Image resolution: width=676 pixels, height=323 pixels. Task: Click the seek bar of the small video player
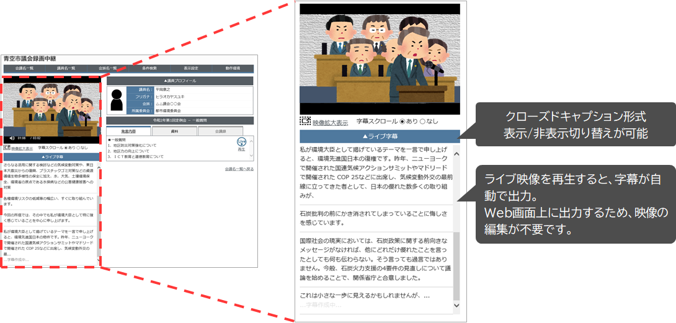(68, 138)
